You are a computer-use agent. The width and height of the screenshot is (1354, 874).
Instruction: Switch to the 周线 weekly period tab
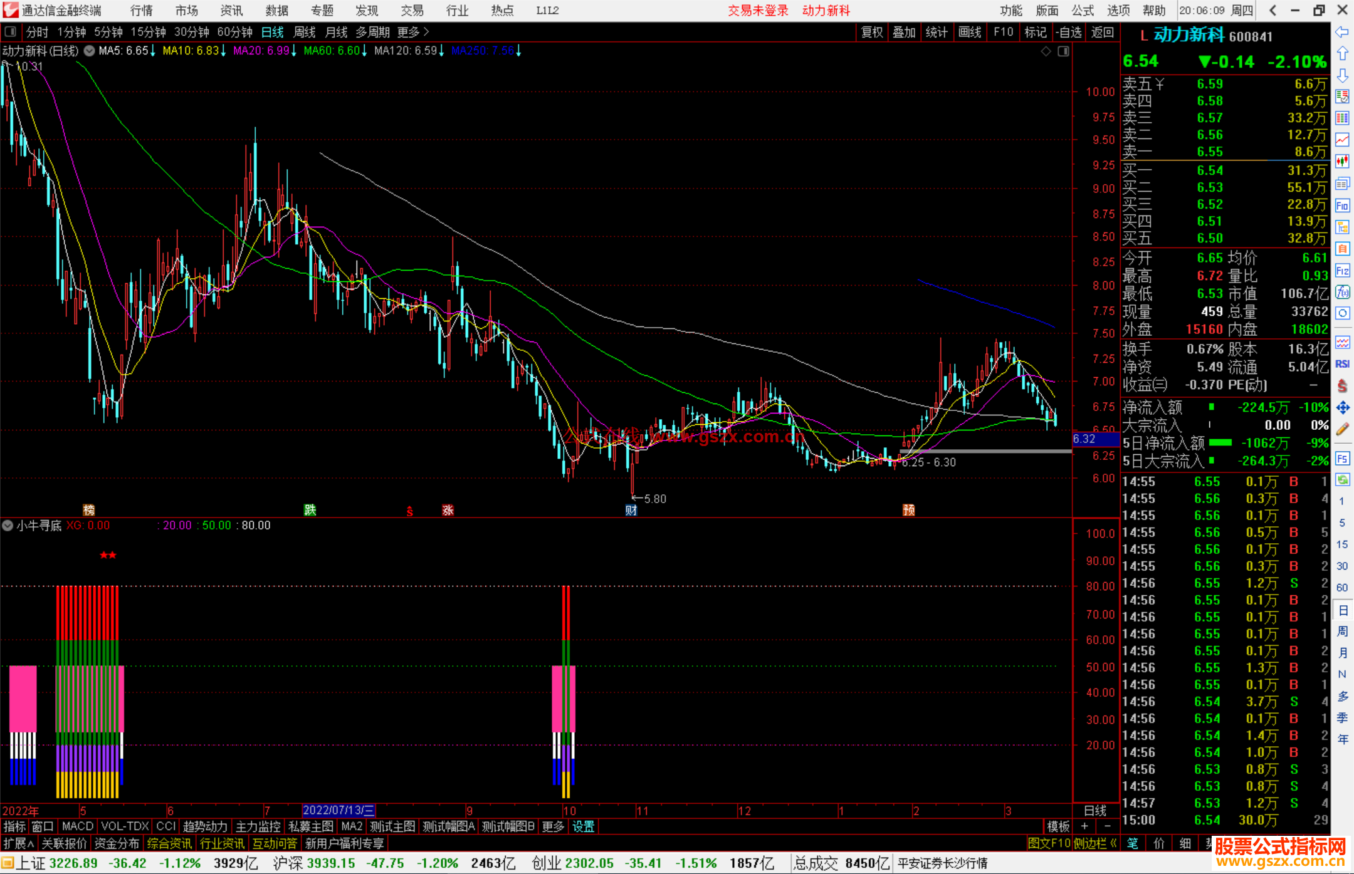[305, 32]
